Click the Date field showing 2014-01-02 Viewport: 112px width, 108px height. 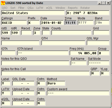coord(52,23)
